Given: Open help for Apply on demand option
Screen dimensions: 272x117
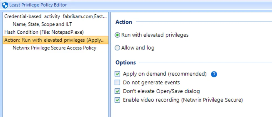Looking at the screenshot, I should [214, 74].
